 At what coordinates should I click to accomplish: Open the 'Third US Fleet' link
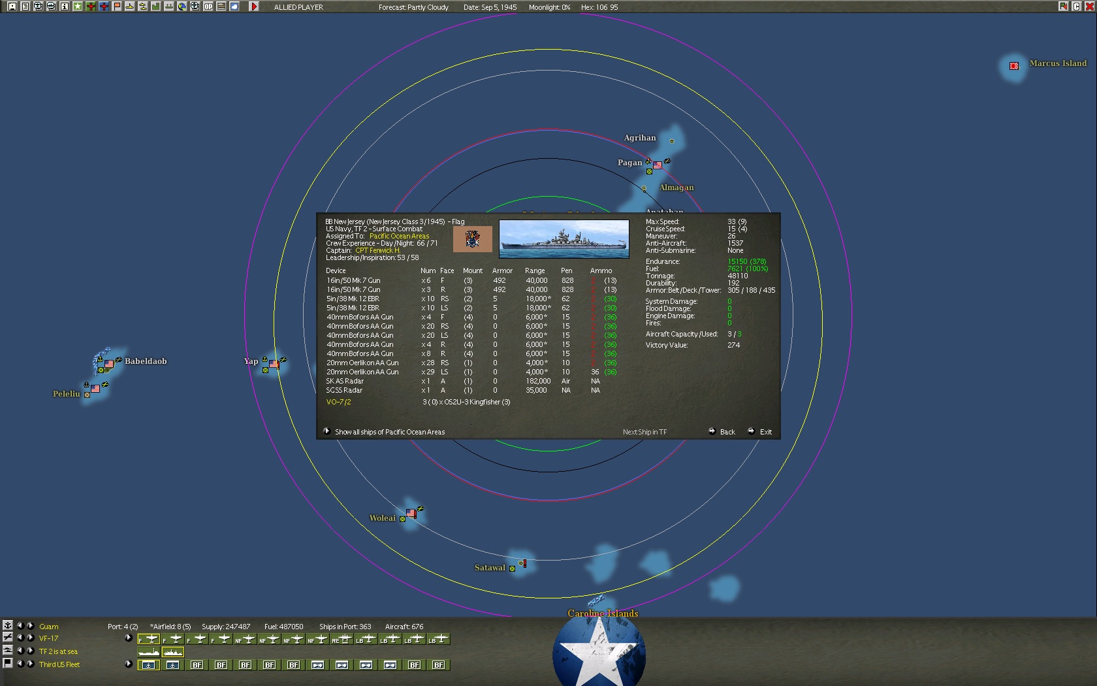point(59,664)
